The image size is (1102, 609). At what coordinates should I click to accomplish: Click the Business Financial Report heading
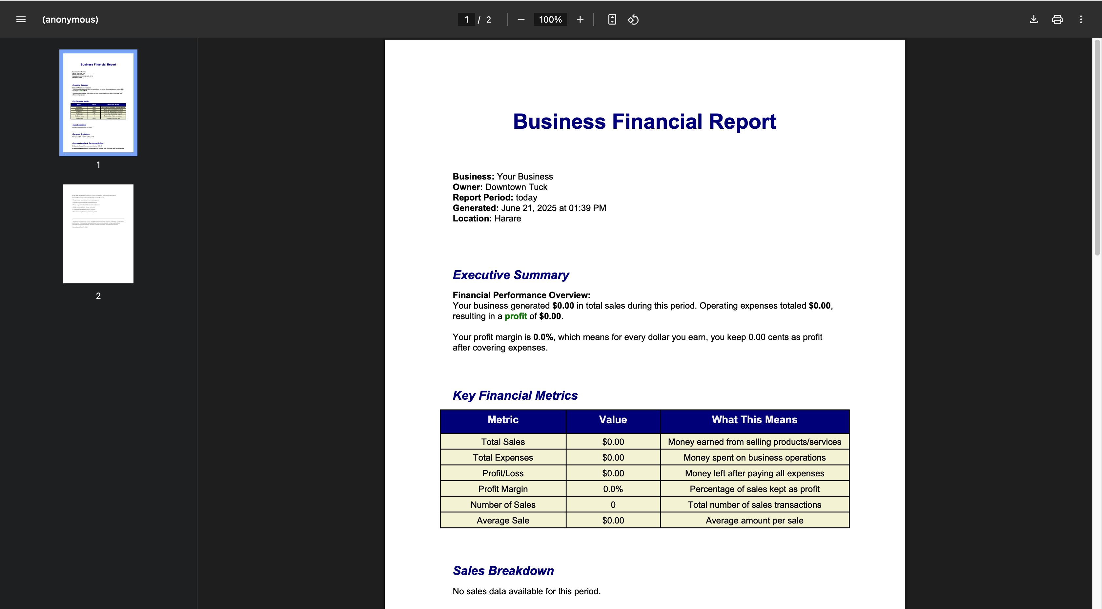[x=644, y=121]
